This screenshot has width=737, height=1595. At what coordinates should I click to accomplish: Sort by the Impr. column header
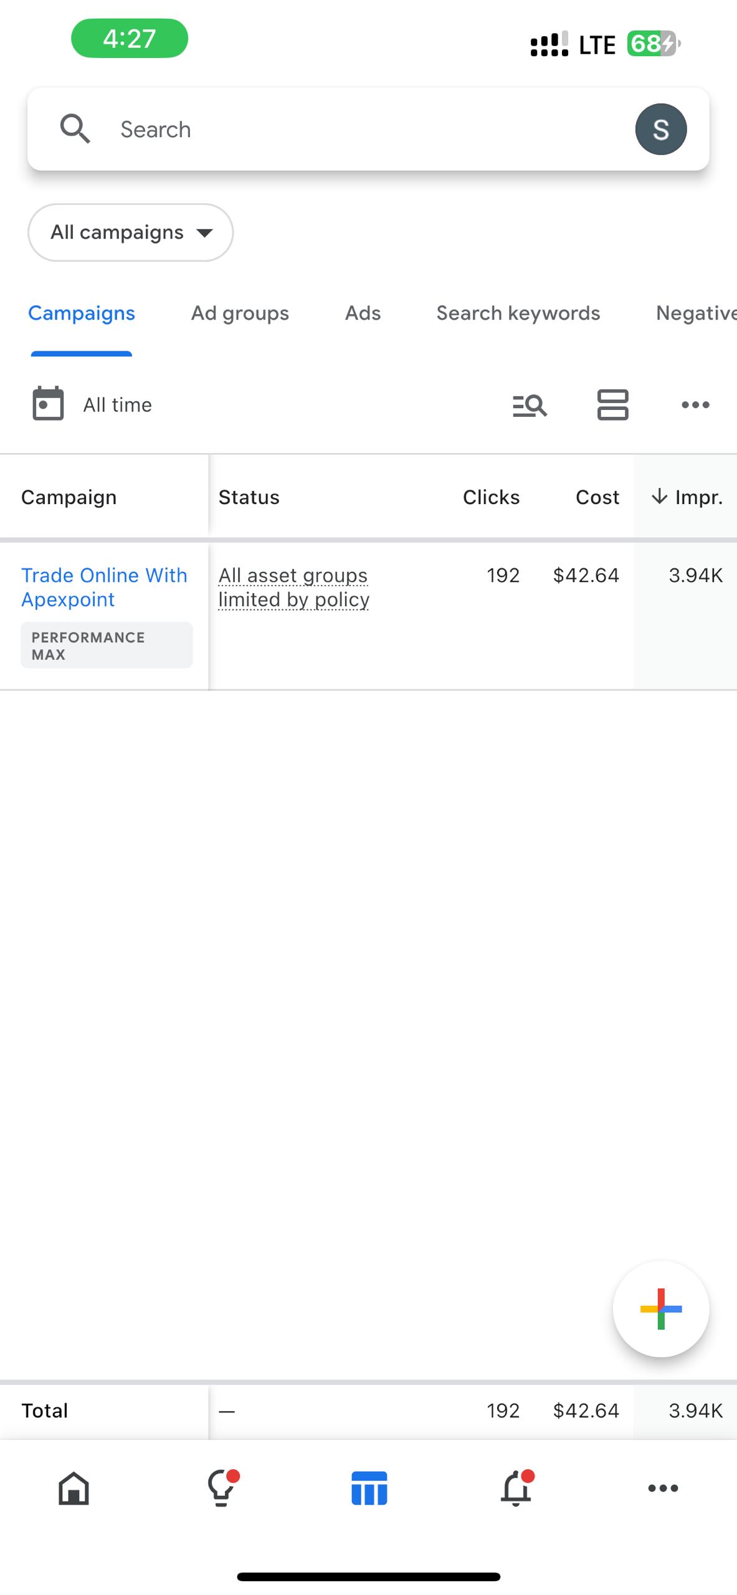687,497
